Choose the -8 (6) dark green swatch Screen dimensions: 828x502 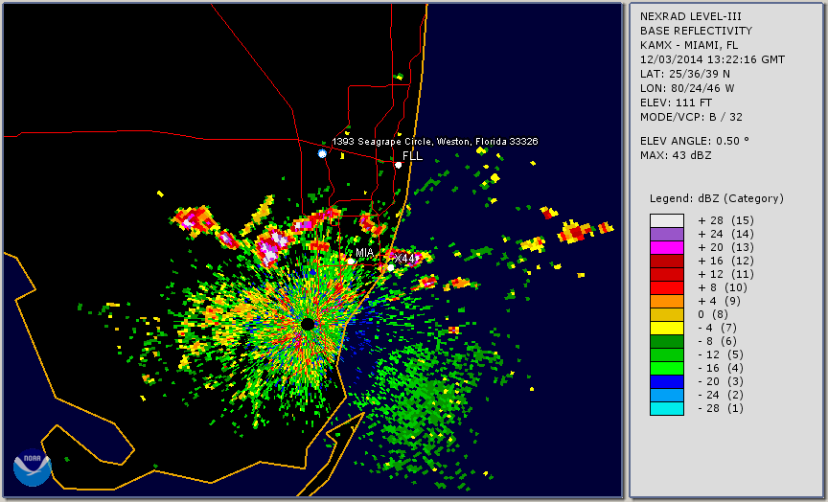(667, 342)
